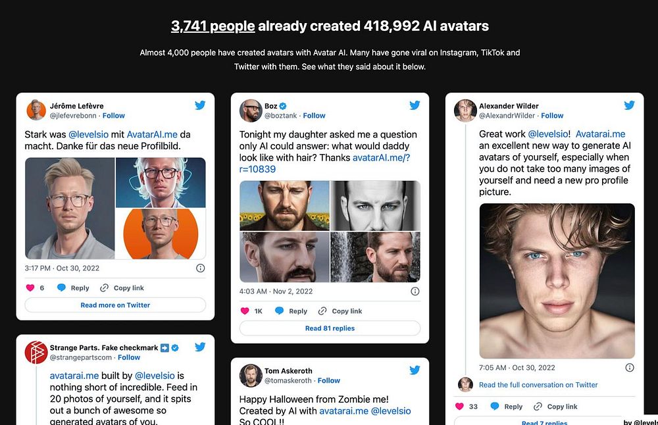Like Jérôme Lefèvre's tweet heart icon
Image resolution: width=658 pixels, height=425 pixels.
click(x=30, y=287)
